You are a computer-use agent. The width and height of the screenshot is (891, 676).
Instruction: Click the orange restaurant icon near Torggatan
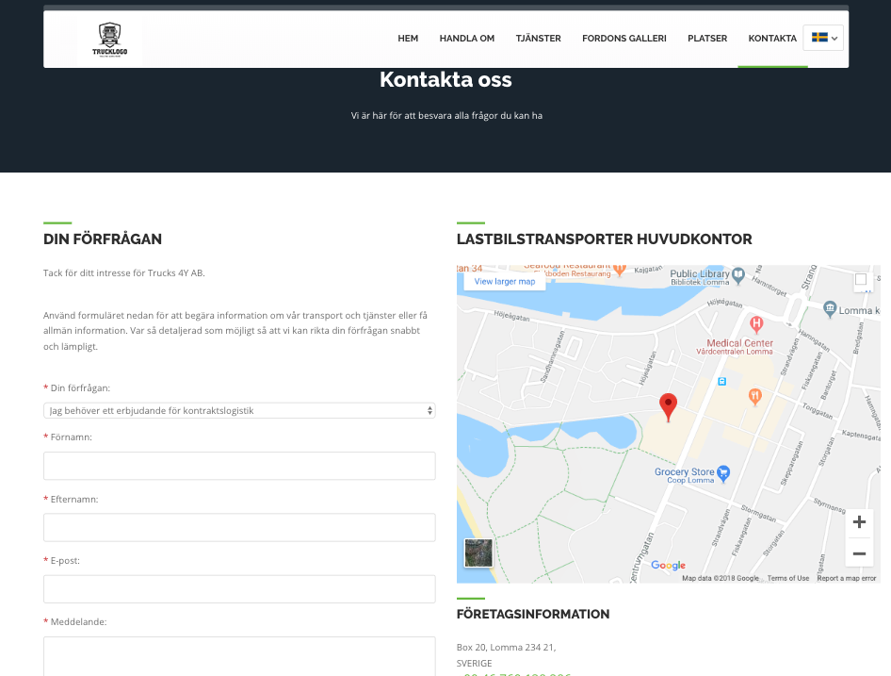(x=754, y=397)
